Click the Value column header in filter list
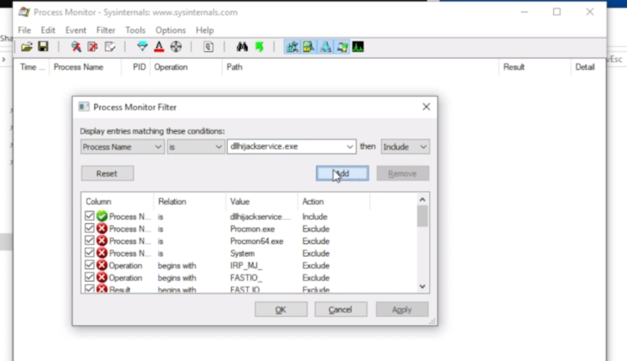The width and height of the screenshot is (627, 361). pyautogui.click(x=262, y=201)
